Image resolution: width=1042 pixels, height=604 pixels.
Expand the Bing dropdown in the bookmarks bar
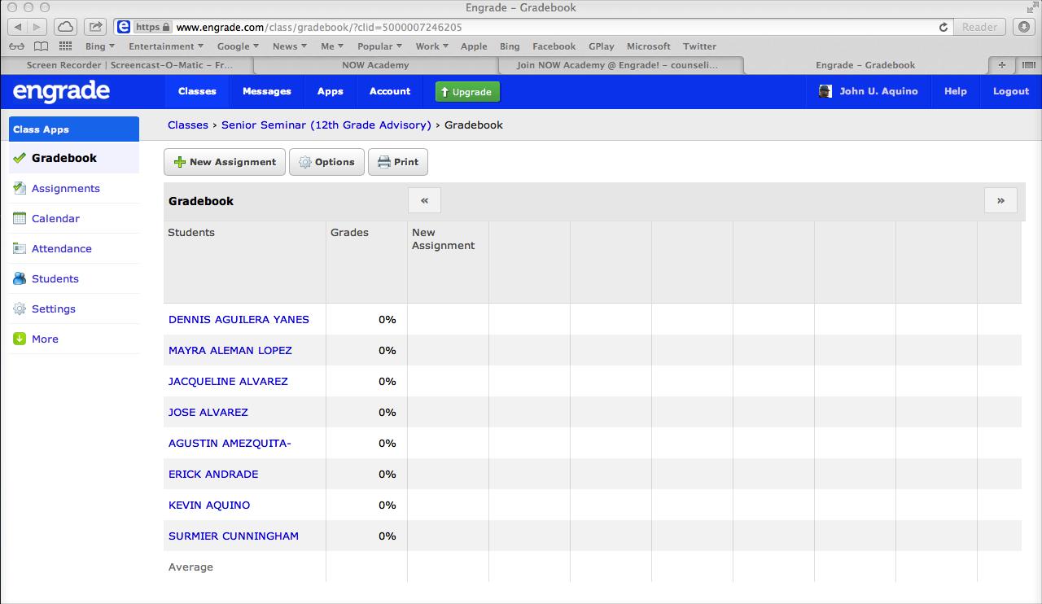pyautogui.click(x=99, y=46)
